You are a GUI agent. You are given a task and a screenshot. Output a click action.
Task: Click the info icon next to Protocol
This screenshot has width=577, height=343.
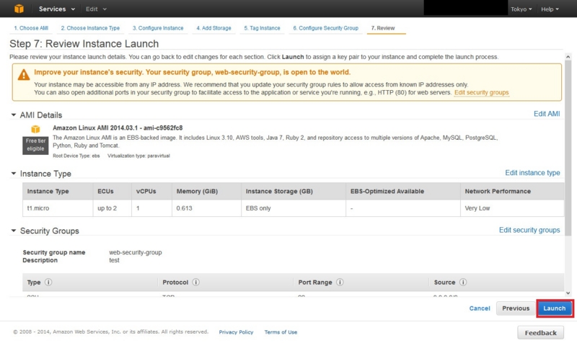[195, 282]
